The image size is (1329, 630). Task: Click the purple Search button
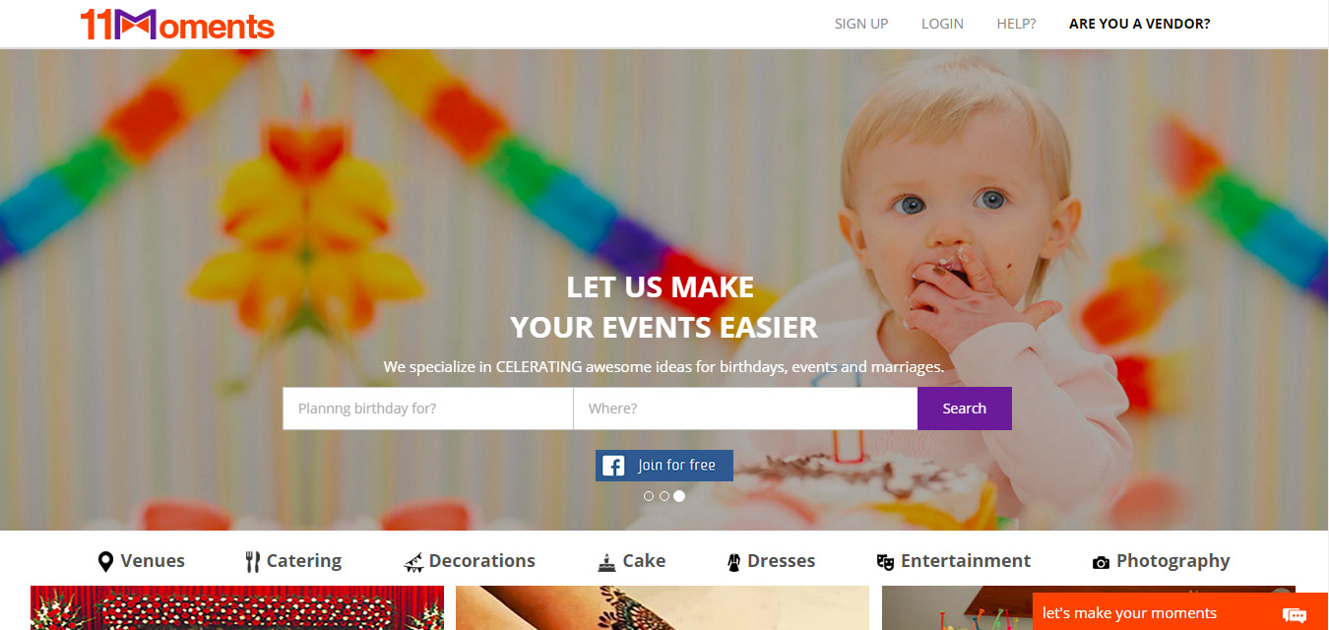point(965,409)
